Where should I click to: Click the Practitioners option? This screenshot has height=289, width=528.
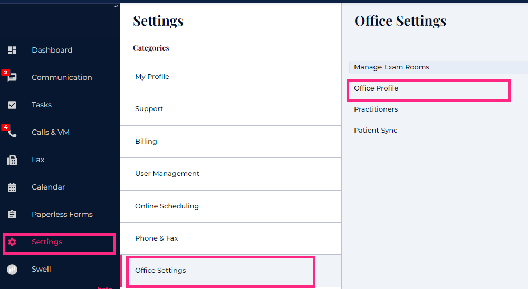click(376, 109)
